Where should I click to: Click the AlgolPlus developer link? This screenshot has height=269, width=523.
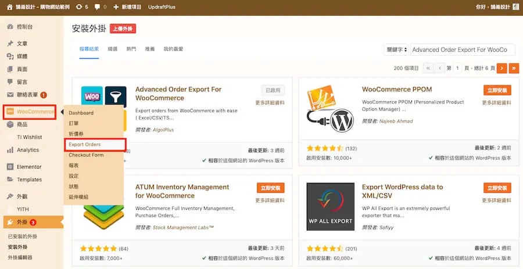[163, 130]
